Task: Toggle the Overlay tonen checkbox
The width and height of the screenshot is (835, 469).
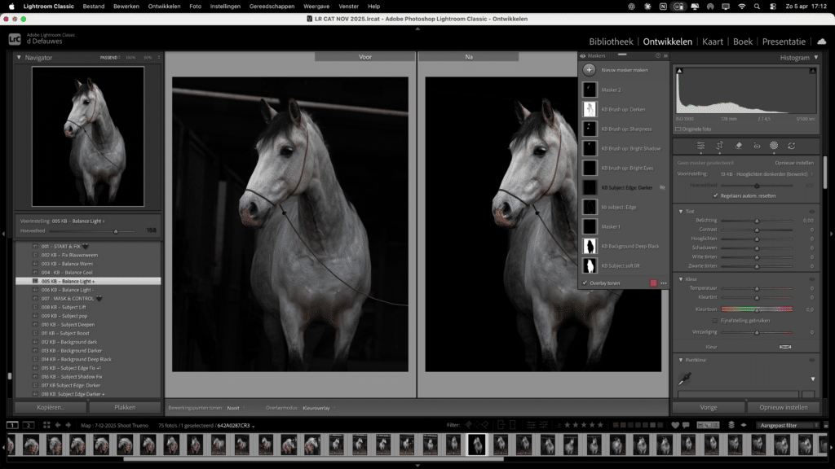Action: (585, 283)
